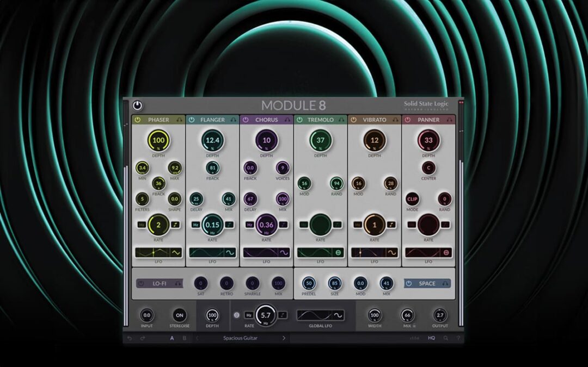Image resolution: width=588 pixels, height=367 pixels.
Task: Open the help question mark icon
Action: tap(458, 338)
